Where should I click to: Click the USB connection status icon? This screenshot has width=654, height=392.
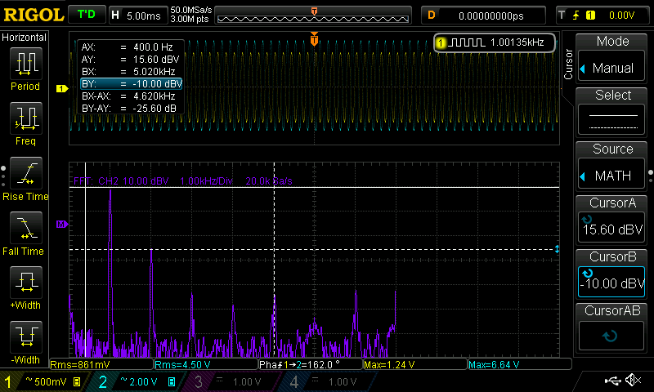click(612, 380)
